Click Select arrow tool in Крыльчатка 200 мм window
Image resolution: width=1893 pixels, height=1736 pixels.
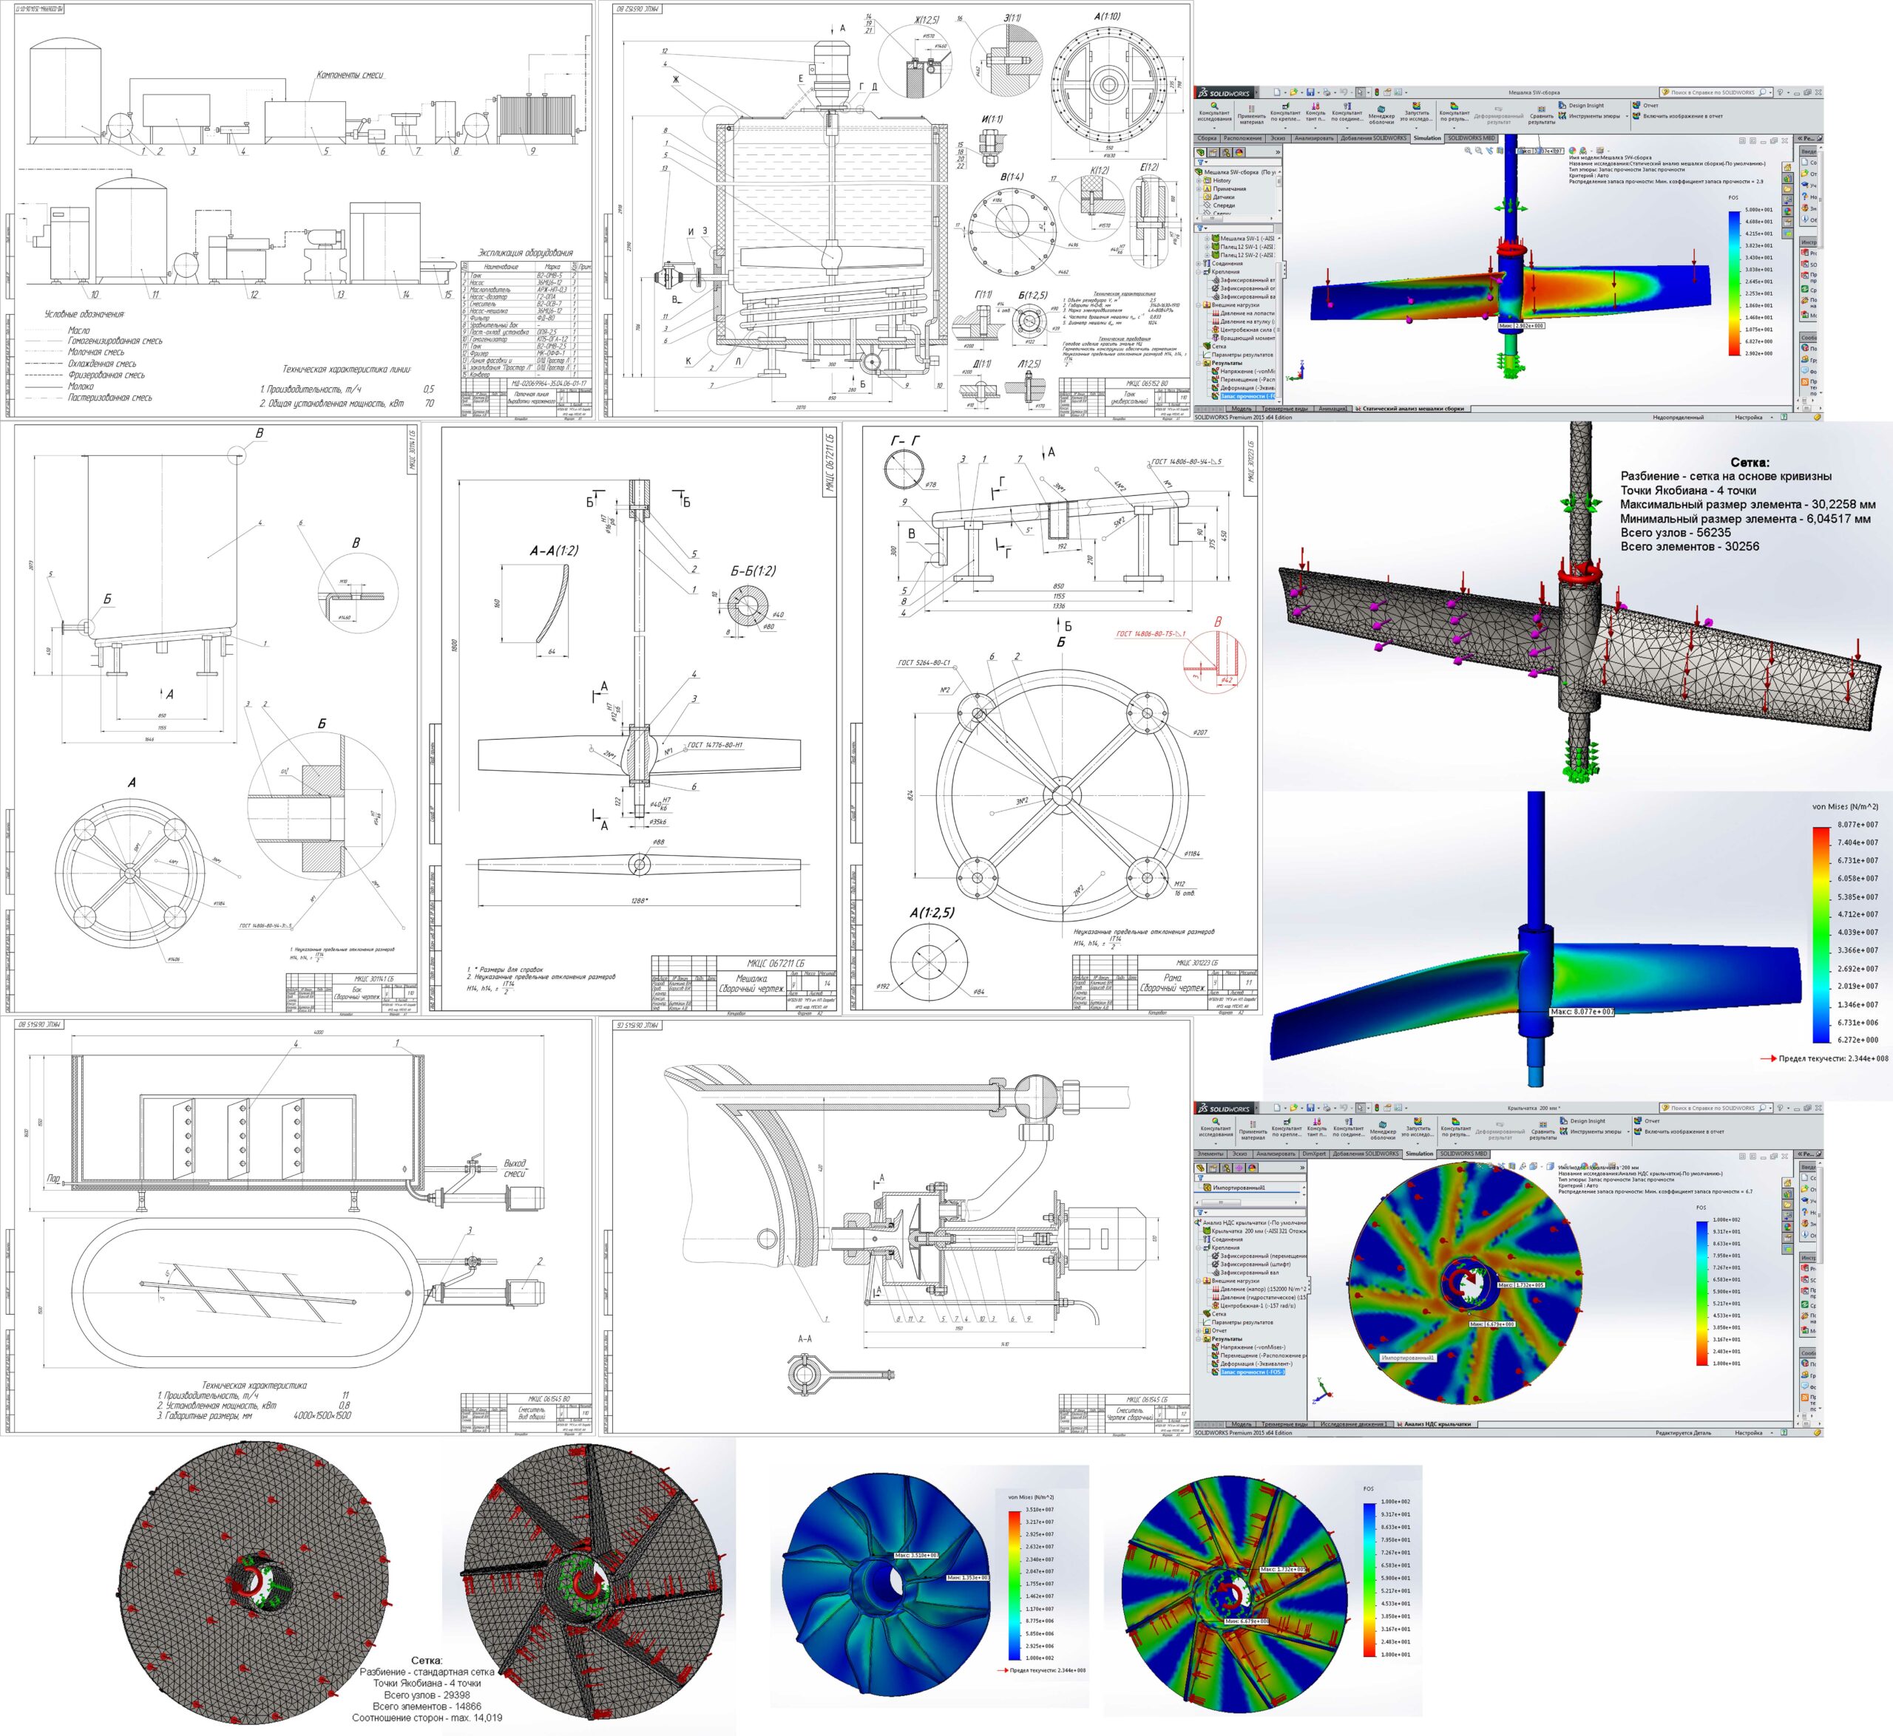[x=1360, y=1108]
